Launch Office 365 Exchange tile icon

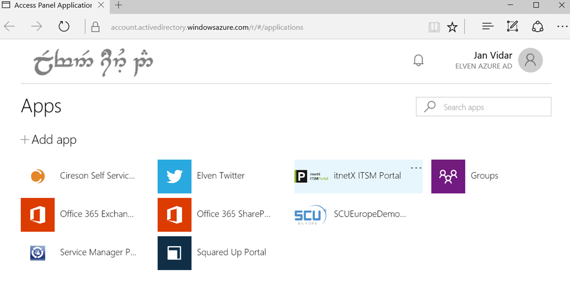pos(38,215)
